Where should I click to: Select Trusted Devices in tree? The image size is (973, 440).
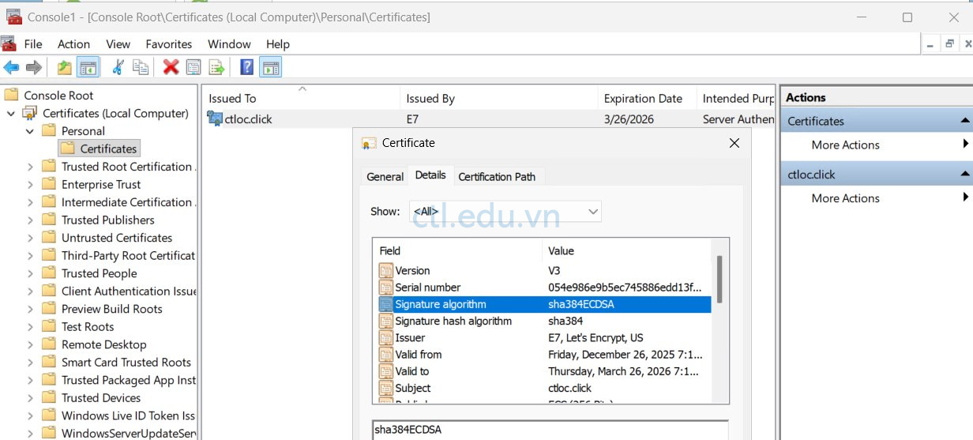[101, 398]
